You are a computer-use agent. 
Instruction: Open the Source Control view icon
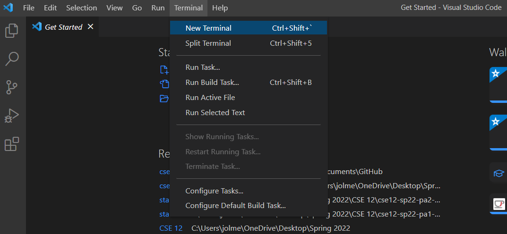point(12,87)
